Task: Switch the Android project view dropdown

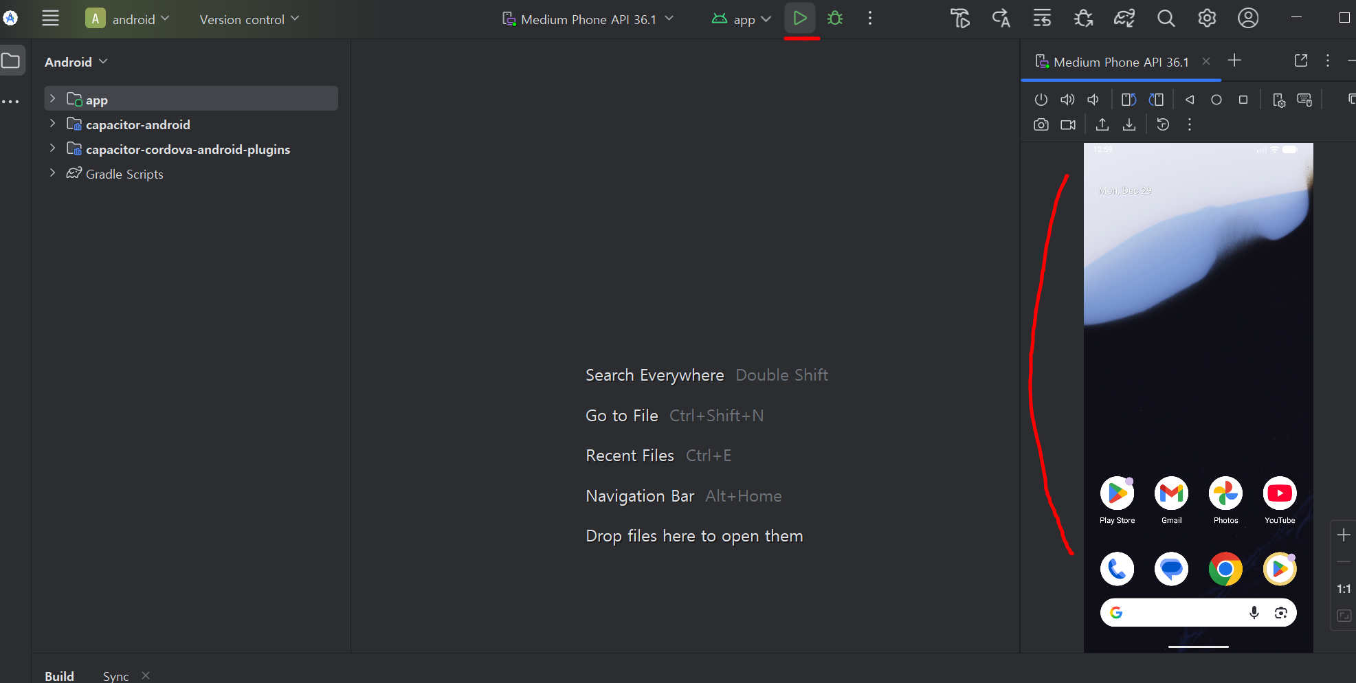Action: coord(76,62)
